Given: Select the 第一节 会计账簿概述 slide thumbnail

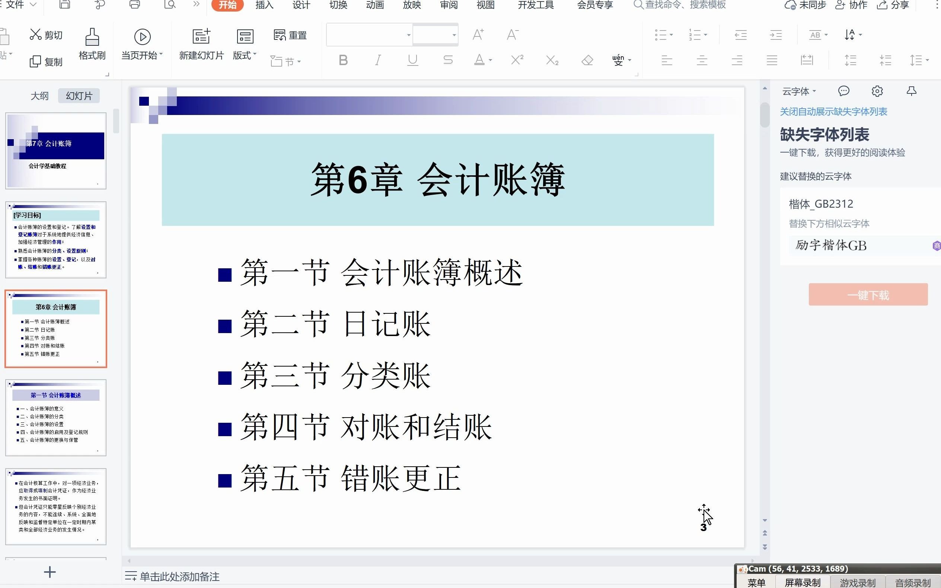Looking at the screenshot, I should point(55,417).
